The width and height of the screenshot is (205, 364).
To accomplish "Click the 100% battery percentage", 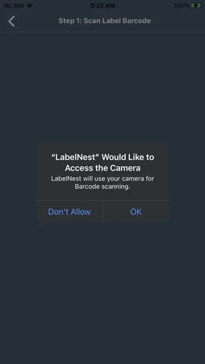I will tap(181, 6).
